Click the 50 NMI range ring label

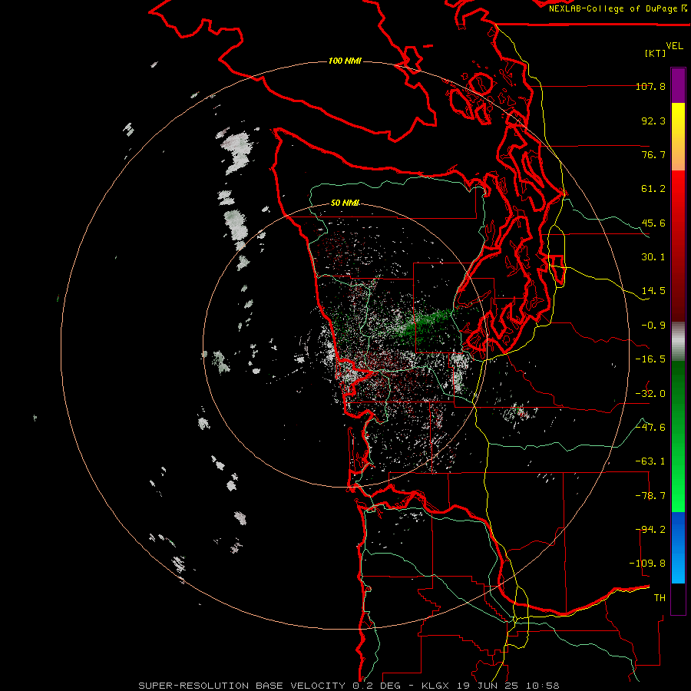click(345, 203)
